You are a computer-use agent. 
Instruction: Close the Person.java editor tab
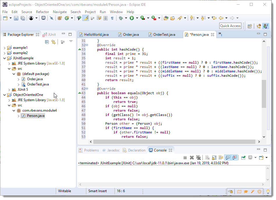(213, 35)
